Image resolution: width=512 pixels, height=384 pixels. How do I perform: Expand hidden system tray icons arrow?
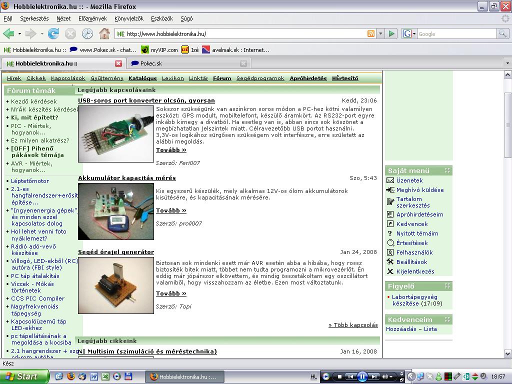411,376
